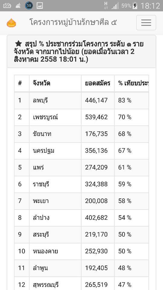
Task: Tap the black star beside summary heading
Action: click(x=18, y=44)
